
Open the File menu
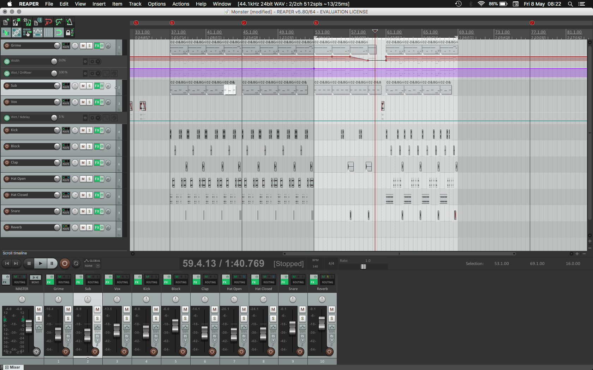49,4
